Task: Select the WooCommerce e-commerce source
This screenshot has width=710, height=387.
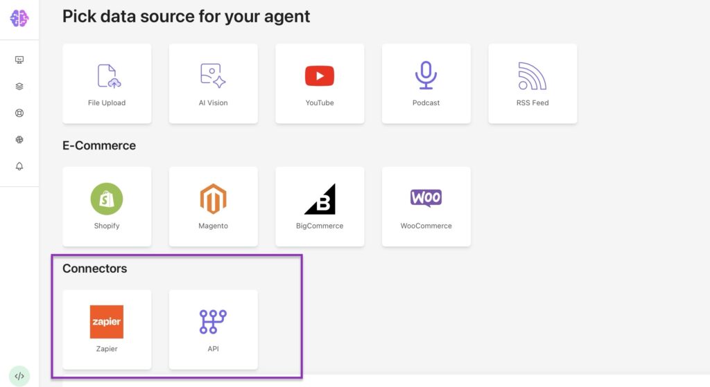Action: click(x=426, y=206)
